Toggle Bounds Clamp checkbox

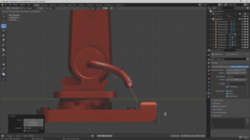click(x=227, y=96)
